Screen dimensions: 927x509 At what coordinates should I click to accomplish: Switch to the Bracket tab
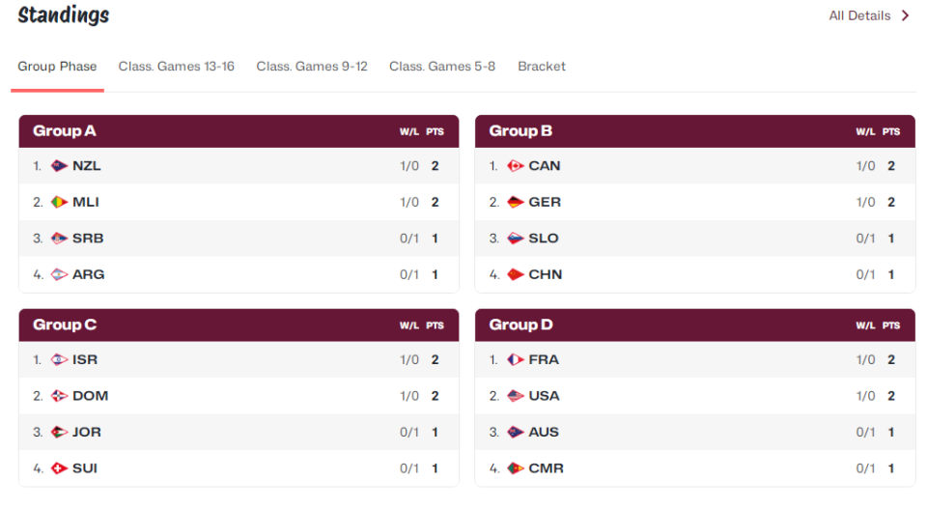click(x=542, y=67)
